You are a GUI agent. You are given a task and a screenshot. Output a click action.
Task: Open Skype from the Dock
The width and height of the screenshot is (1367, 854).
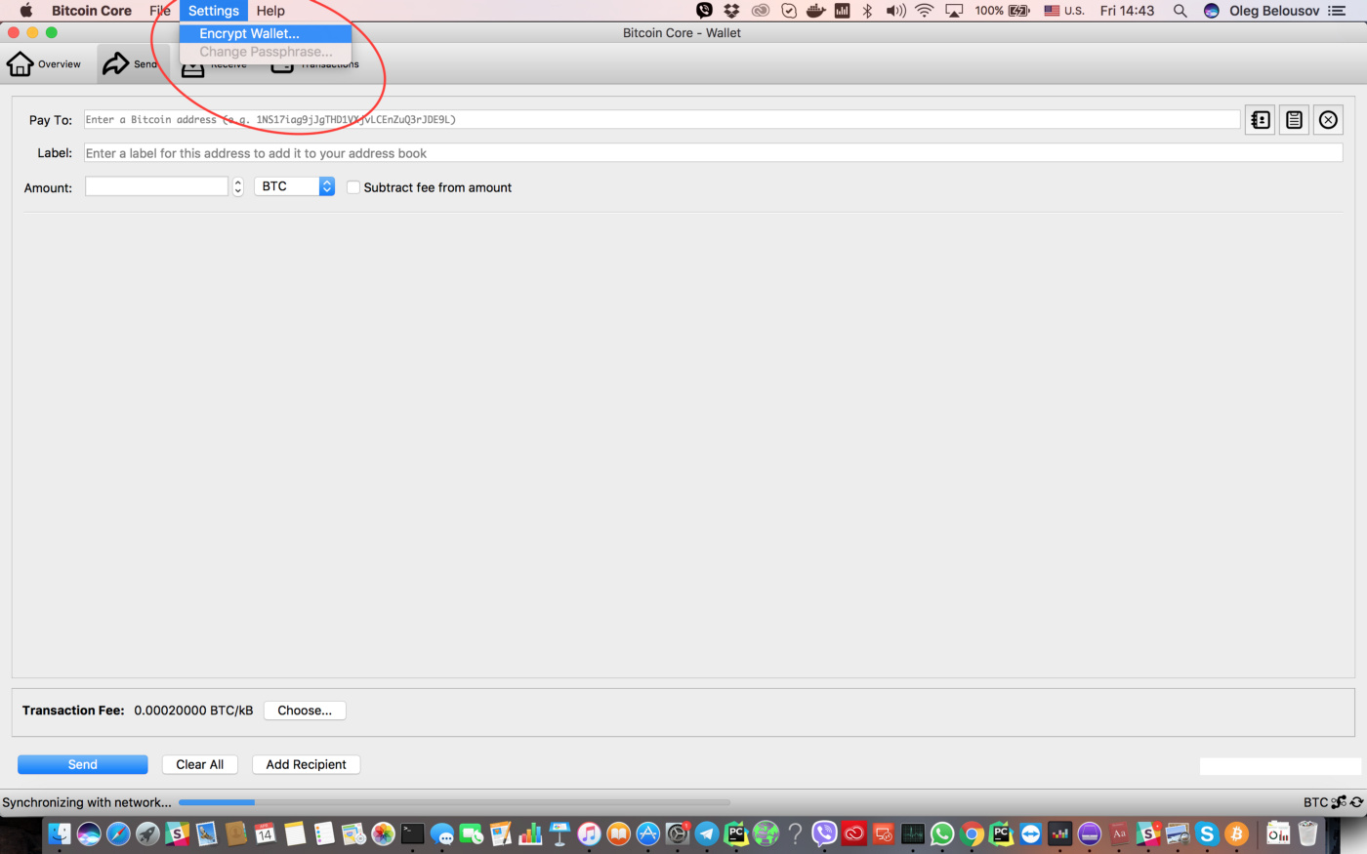(x=1207, y=834)
